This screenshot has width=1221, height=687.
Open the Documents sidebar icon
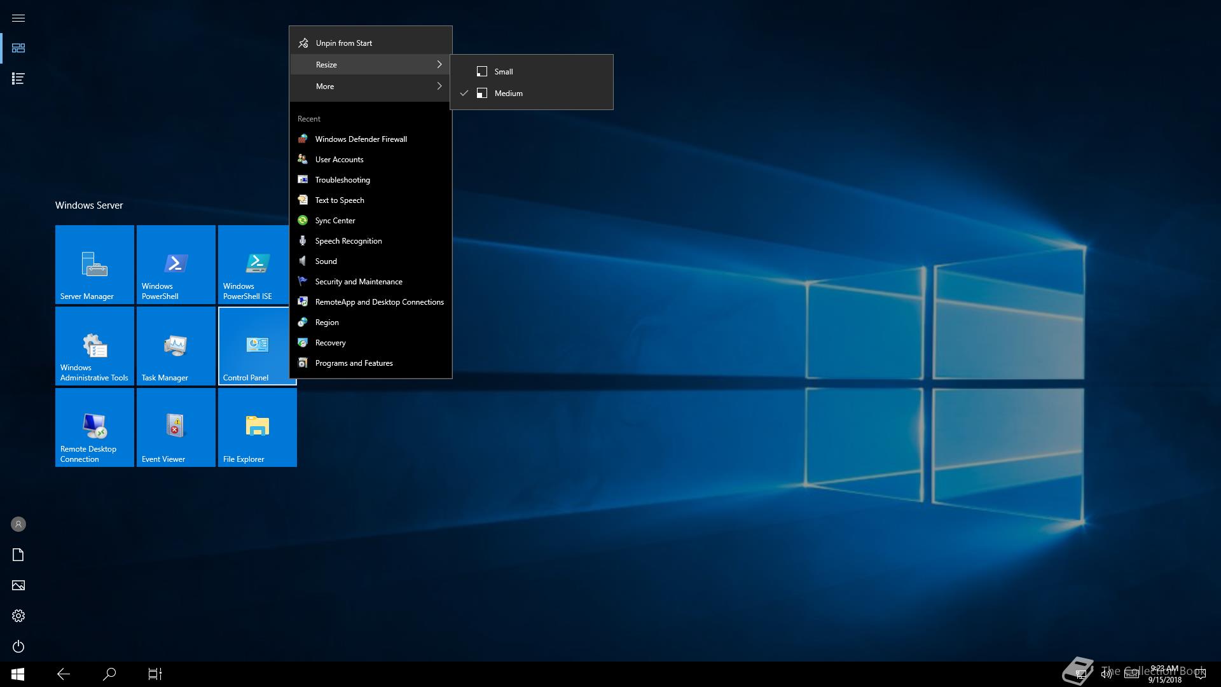(x=18, y=555)
